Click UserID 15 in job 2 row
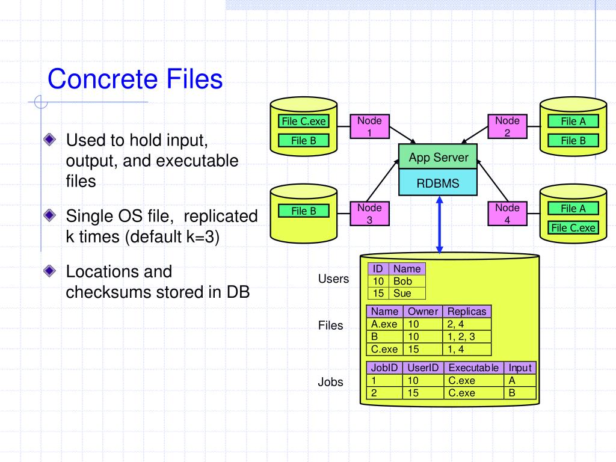This screenshot has height=462, width=616. pyautogui.click(x=423, y=393)
